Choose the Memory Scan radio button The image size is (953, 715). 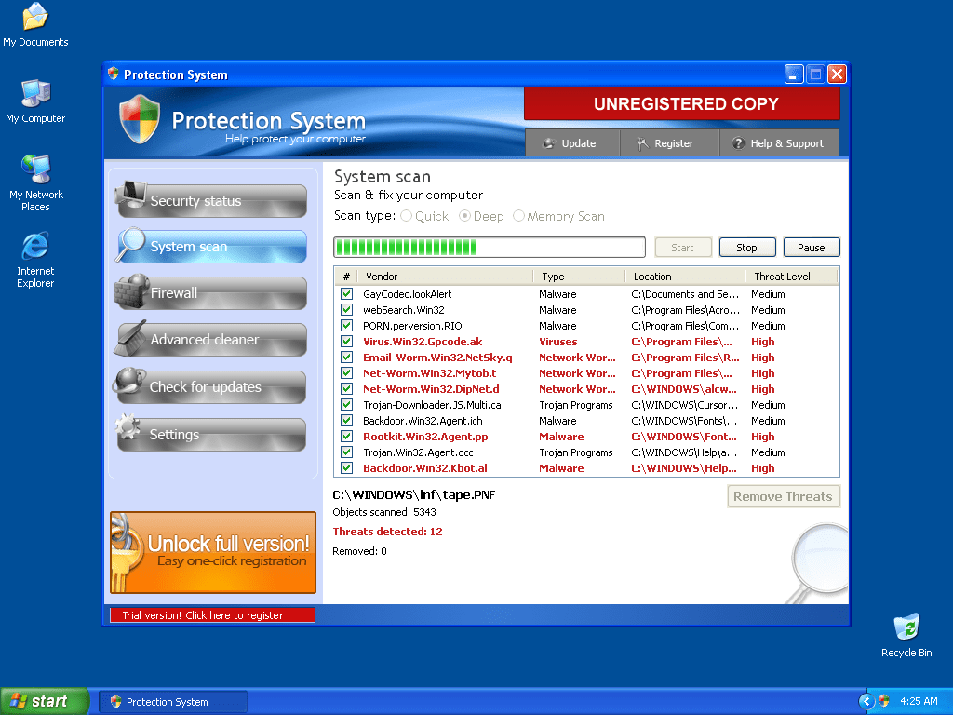pos(518,216)
